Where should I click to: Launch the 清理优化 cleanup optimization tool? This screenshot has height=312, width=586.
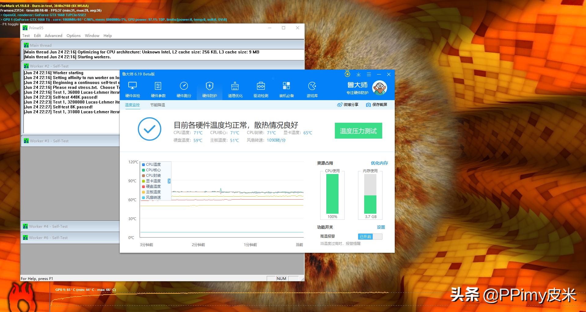pyautogui.click(x=235, y=89)
